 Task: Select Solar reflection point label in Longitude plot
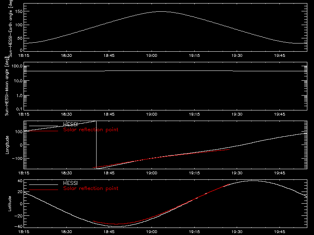click(91, 130)
